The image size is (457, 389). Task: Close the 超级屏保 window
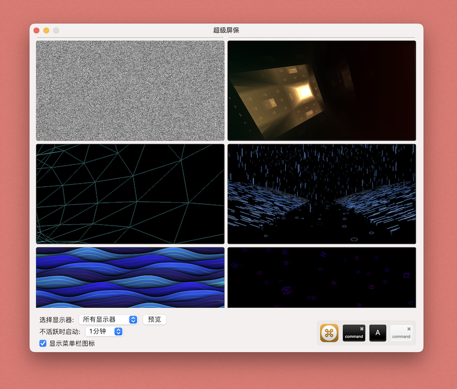tap(37, 31)
